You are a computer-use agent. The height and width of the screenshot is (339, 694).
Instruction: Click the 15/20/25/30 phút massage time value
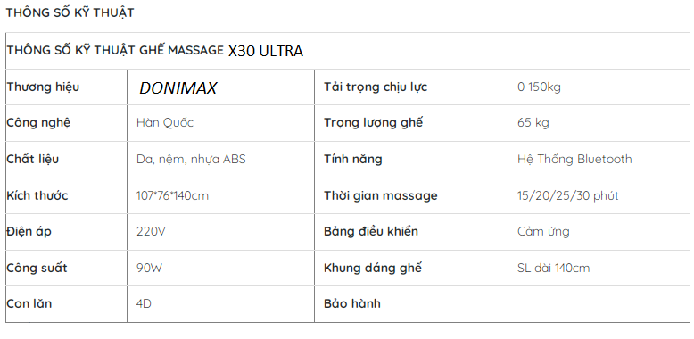(568, 195)
